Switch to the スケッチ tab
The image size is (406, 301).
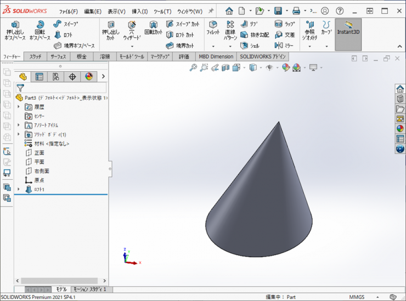(x=35, y=56)
